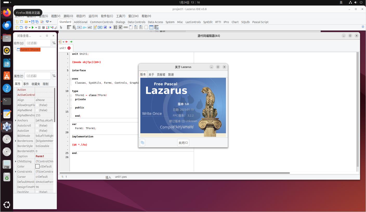Select the TToggleBox 'on' component icon

(x=100, y=27)
